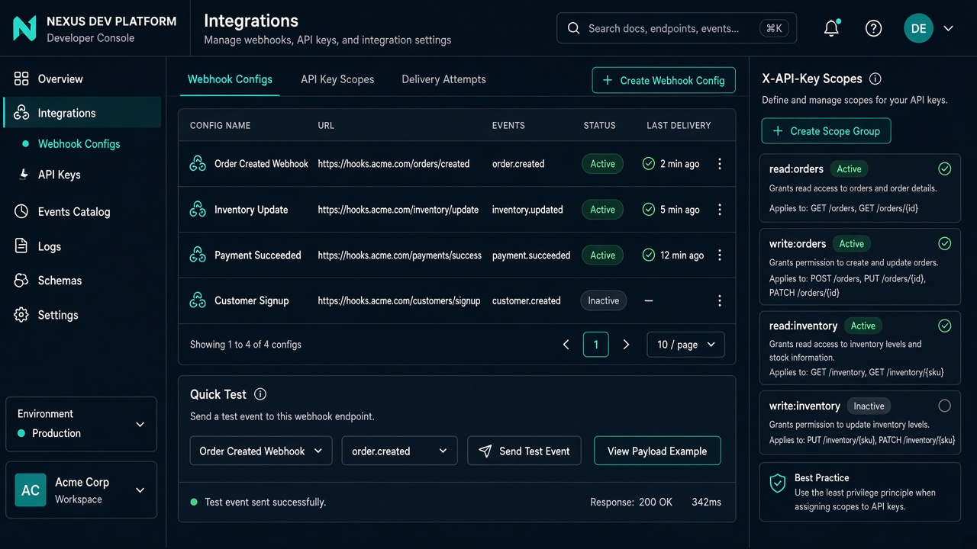Expand the Environment Production selector
The height and width of the screenshot is (549, 977).
tap(81, 424)
